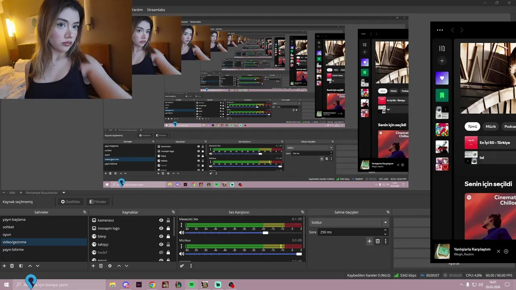Image resolution: width=516 pixels, height=290 pixels.
Task: Add Yanlışlarla Karşılaştım to library plus icon
Action: (x=506, y=251)
